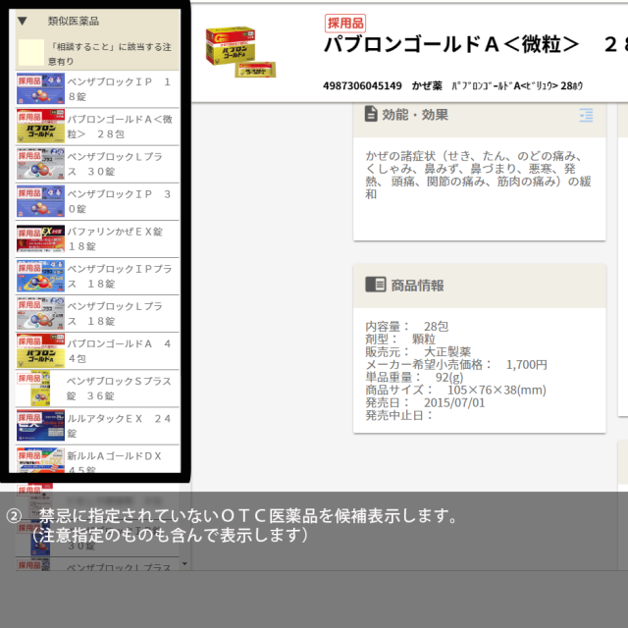
Task: Open ベンザブロックIP 18錠 thumbnail
Action: 40,88
